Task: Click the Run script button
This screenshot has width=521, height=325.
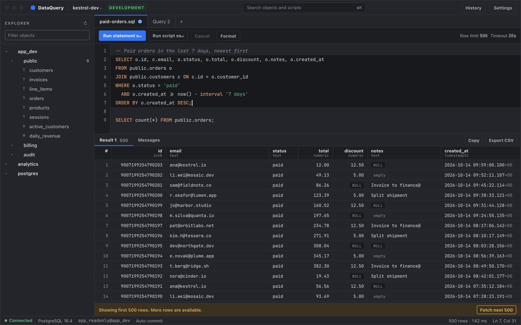Action: pyautogui.click(x=168, y=36)
